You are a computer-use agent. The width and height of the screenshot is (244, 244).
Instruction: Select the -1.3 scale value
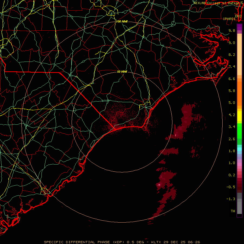[231, 199]
